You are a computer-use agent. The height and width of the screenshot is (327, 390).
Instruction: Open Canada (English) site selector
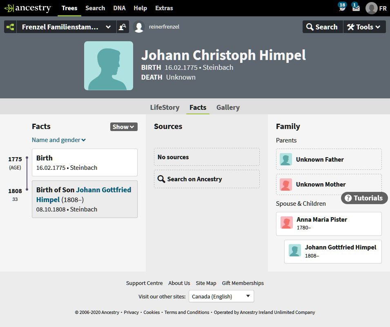coord(221,296)
